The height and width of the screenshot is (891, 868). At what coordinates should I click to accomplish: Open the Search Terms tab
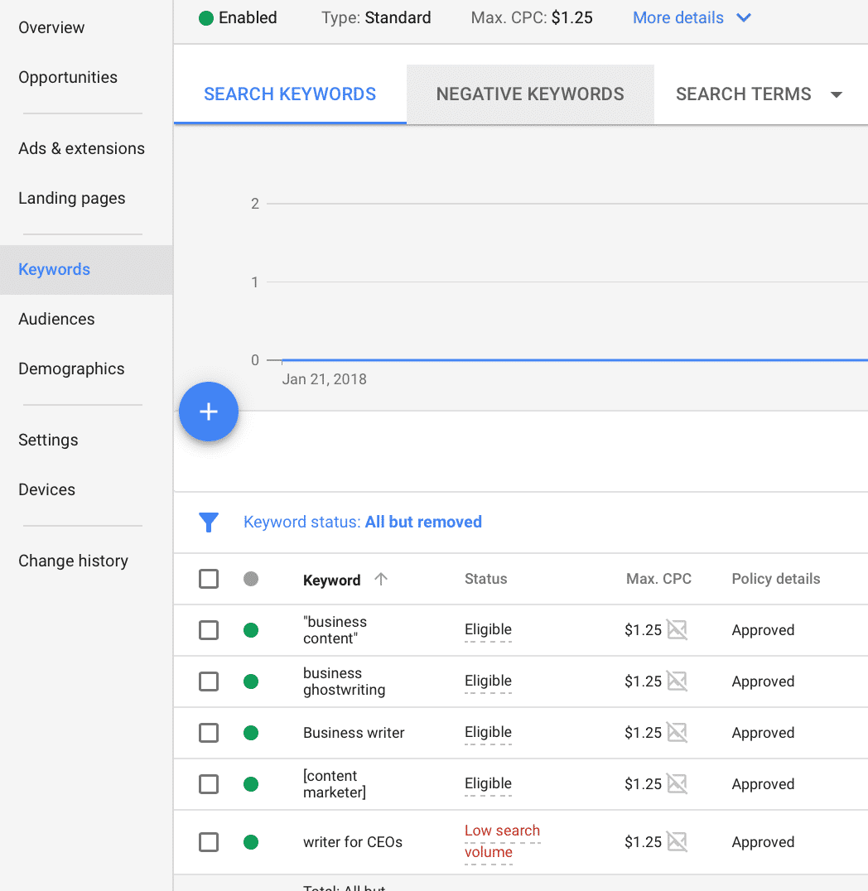743,94
